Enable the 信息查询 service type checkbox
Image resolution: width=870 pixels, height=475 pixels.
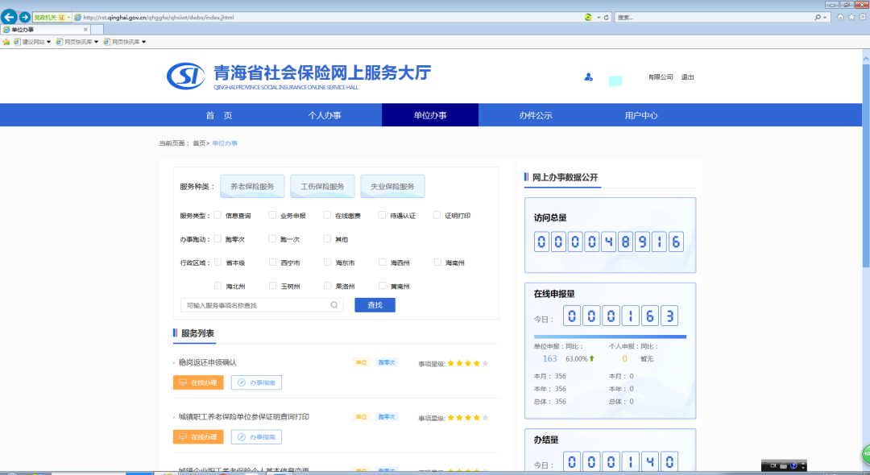217,215
